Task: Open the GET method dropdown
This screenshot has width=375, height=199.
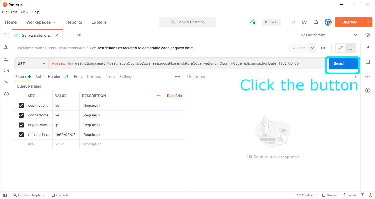Action: [32, 63]
